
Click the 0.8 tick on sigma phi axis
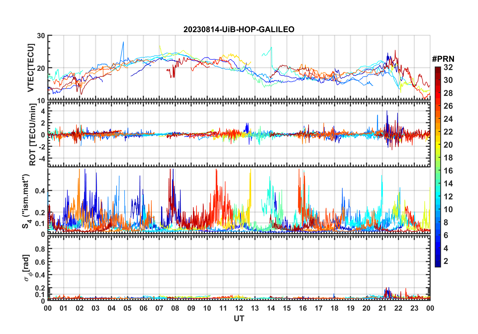(40, 249)
